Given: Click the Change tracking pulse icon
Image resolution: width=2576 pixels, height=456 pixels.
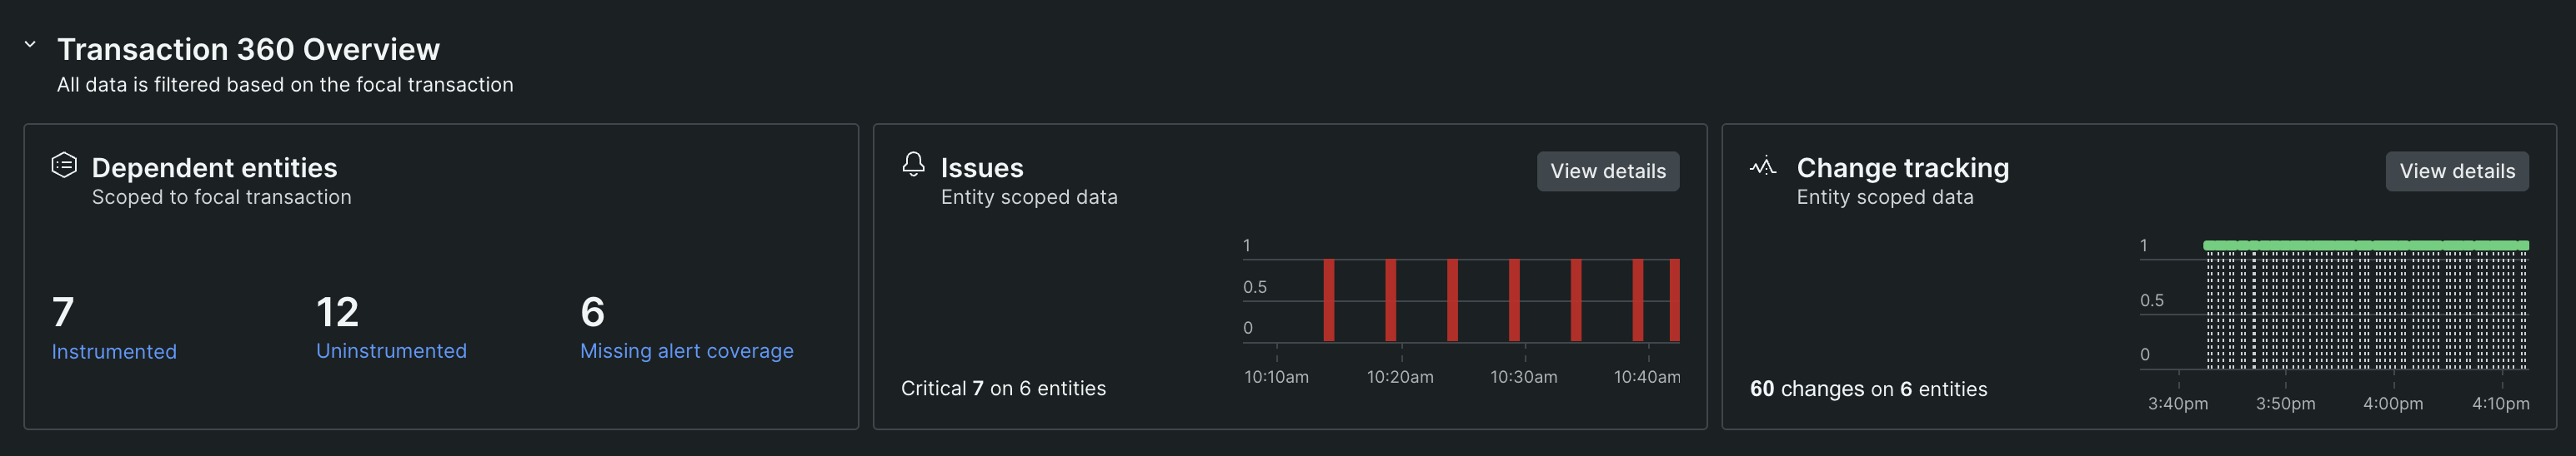Looking at the screenshot, I should tap(1763, 166).
